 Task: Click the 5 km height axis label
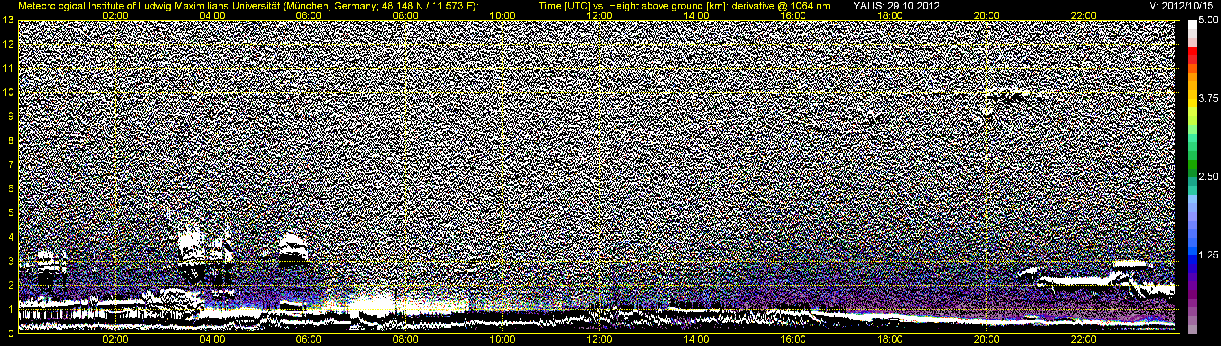(x=11, y=213)
